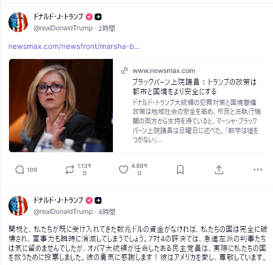The width and height of the screenshot is (273, 265).
Task: Click the plus badge on second post
Action: click(98, 200)
